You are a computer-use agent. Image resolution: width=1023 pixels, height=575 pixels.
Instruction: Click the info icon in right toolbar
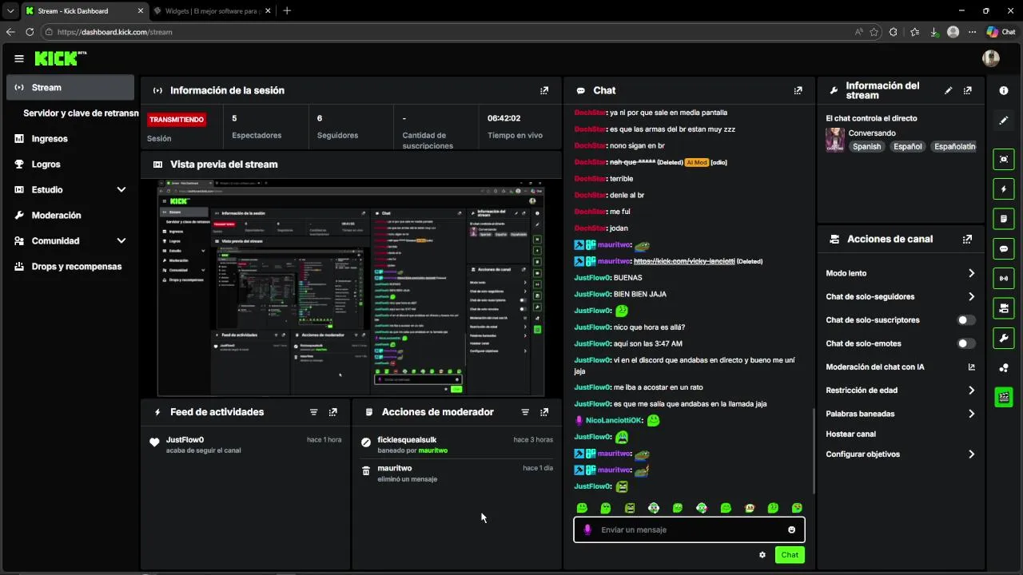tap(1004, 91)
